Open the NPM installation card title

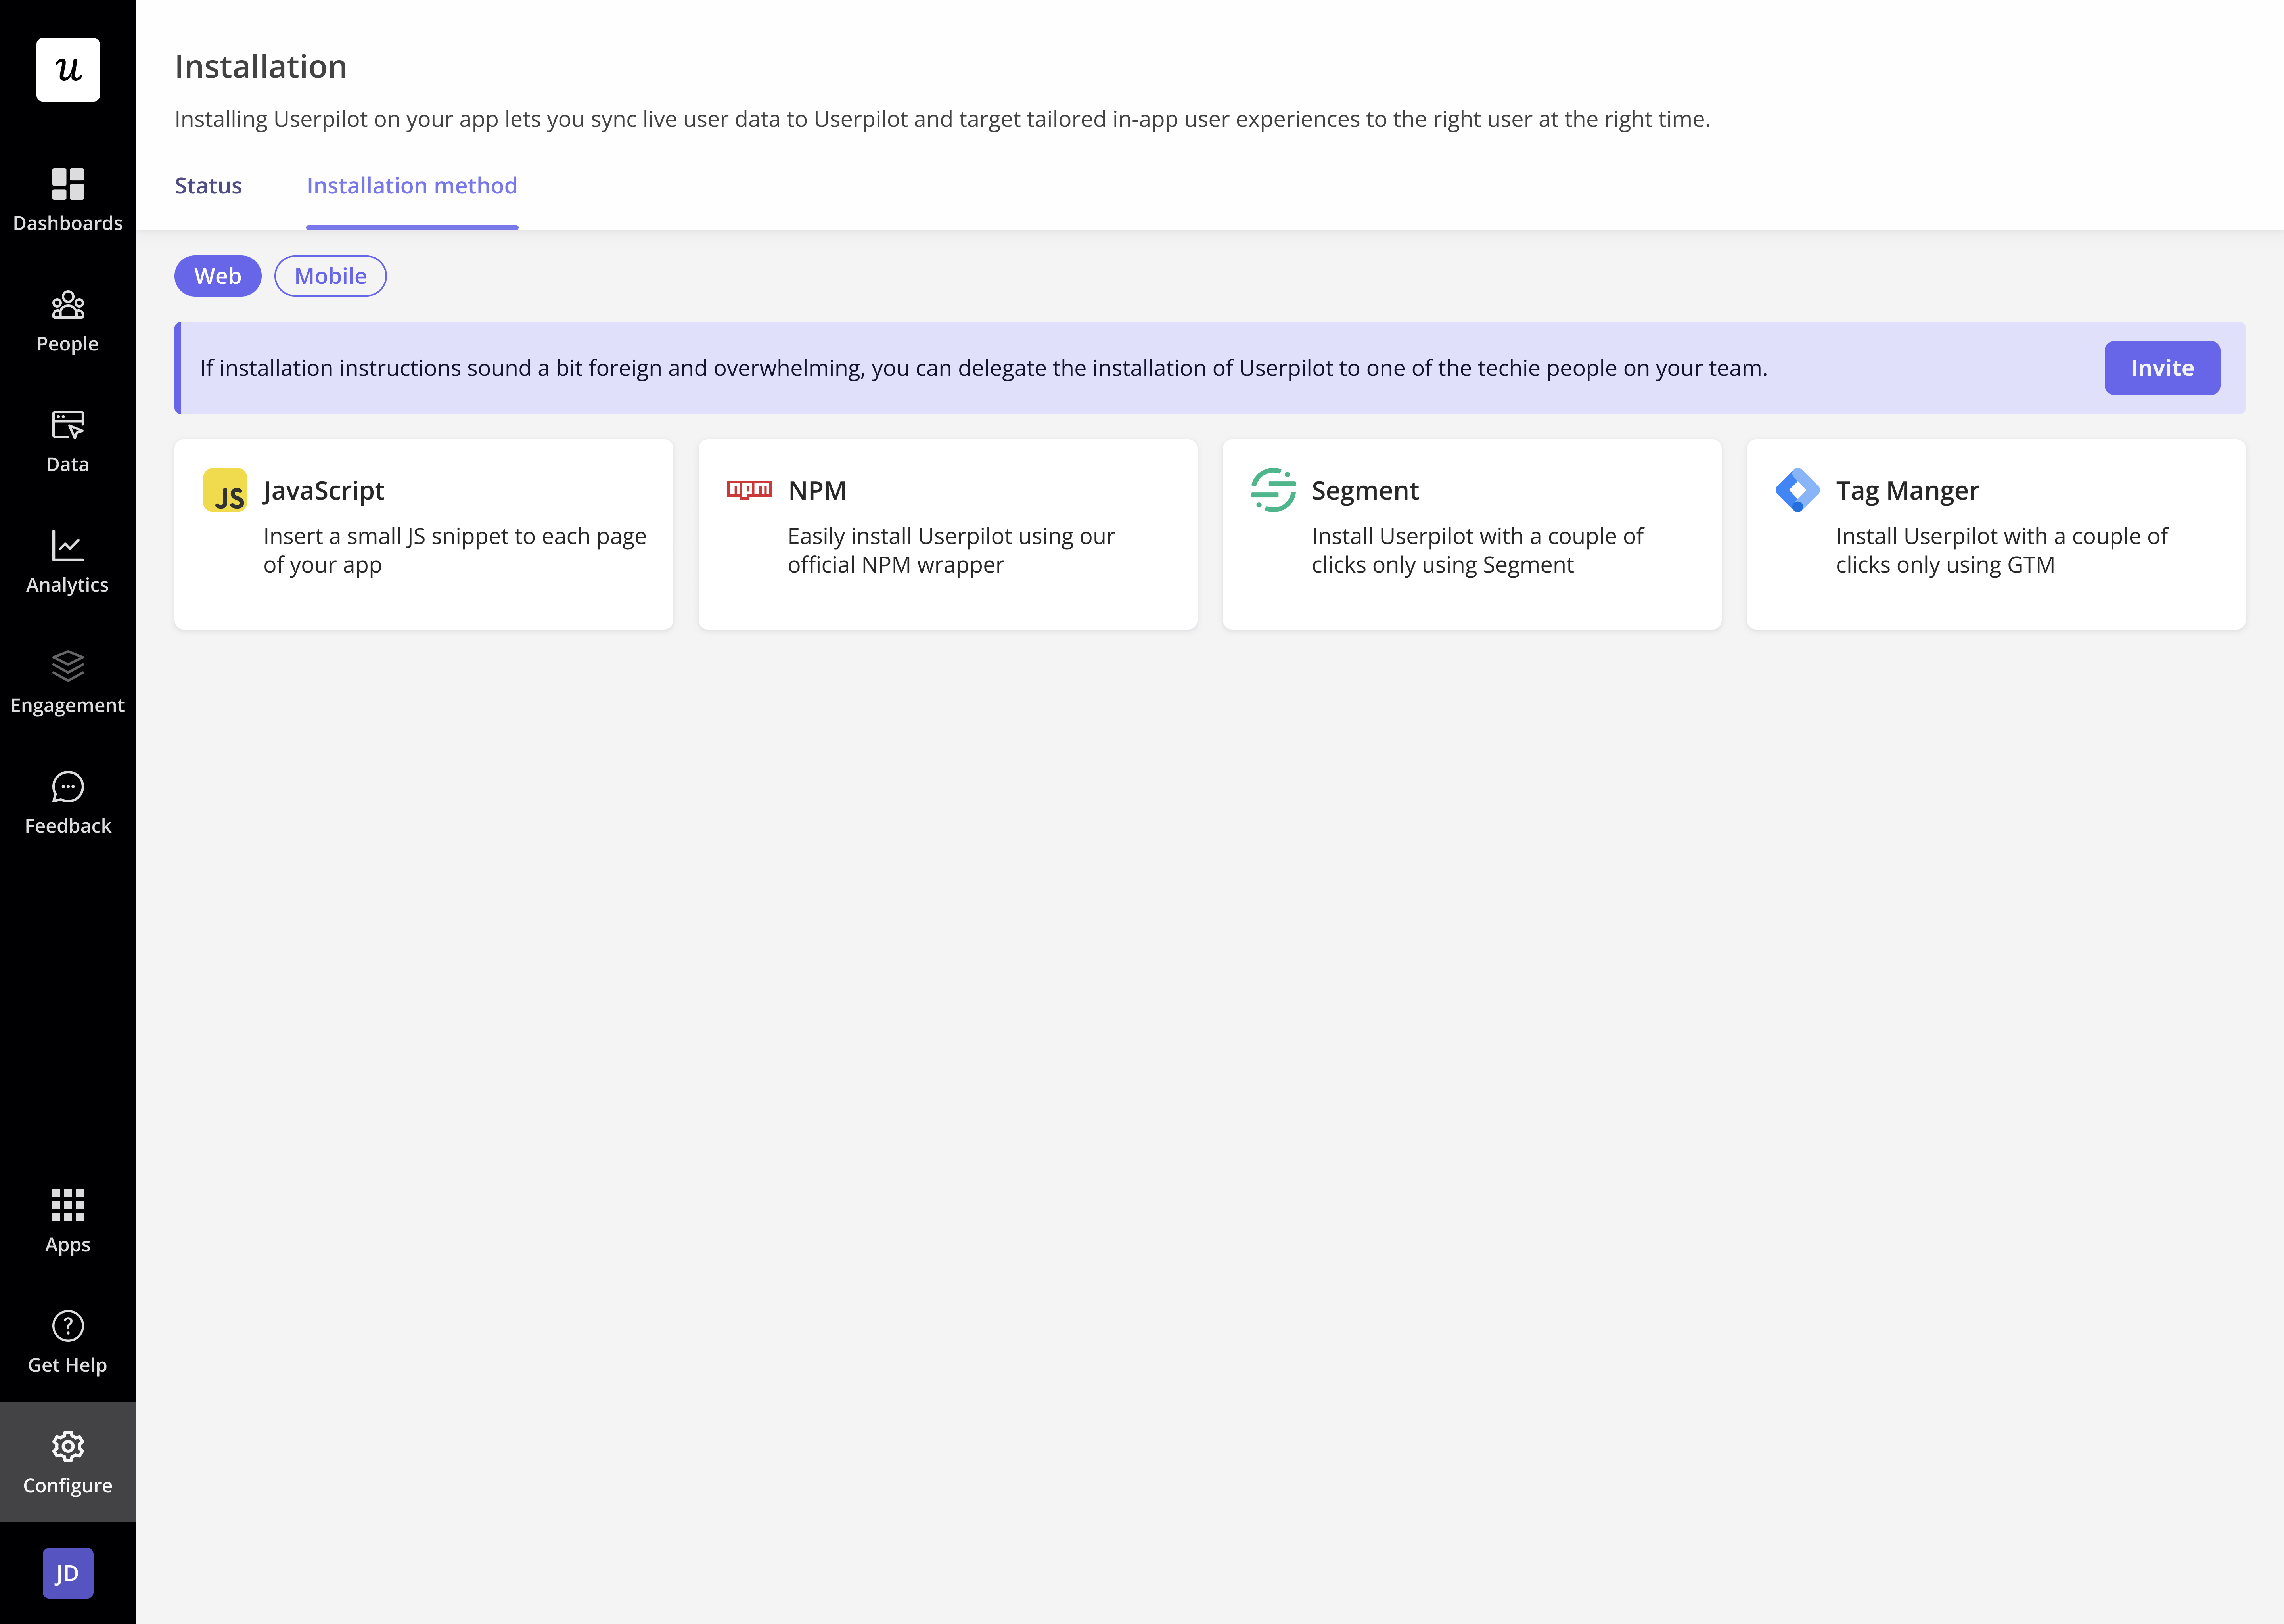tap(817, 491)
